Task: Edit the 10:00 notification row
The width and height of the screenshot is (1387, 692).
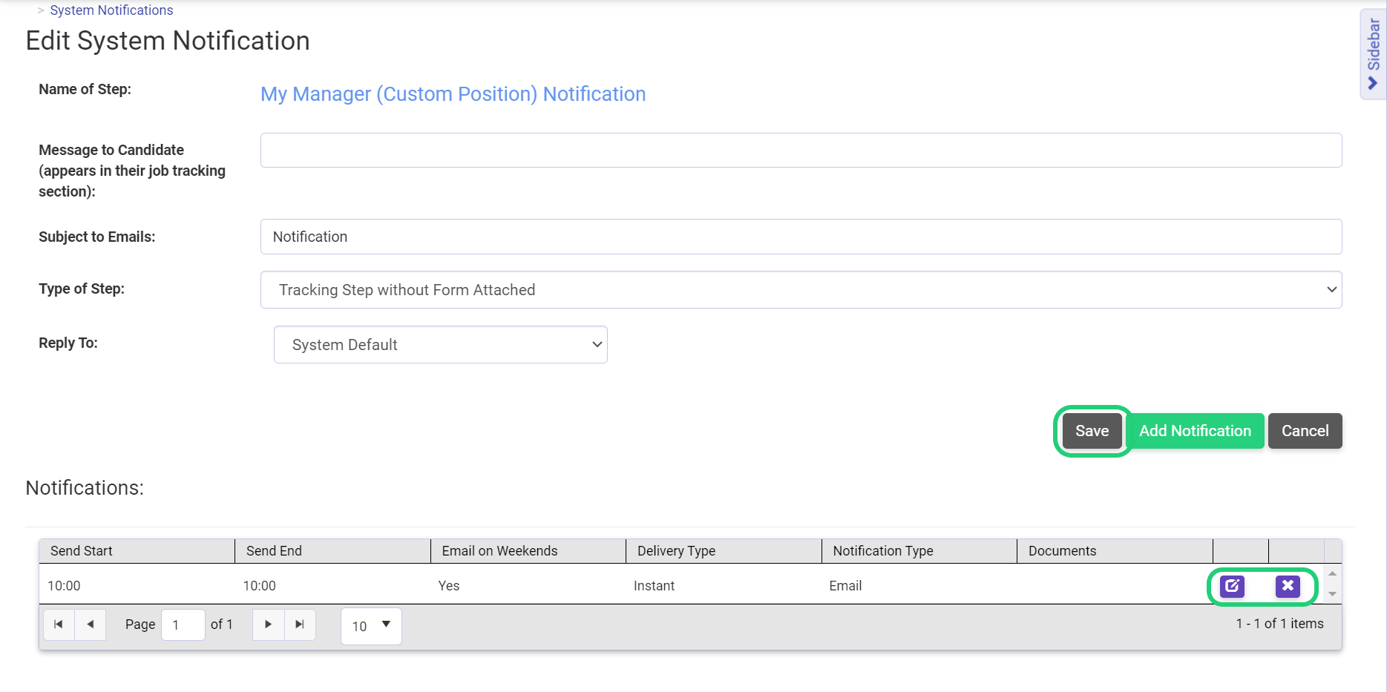Action: click(1232, 586)
